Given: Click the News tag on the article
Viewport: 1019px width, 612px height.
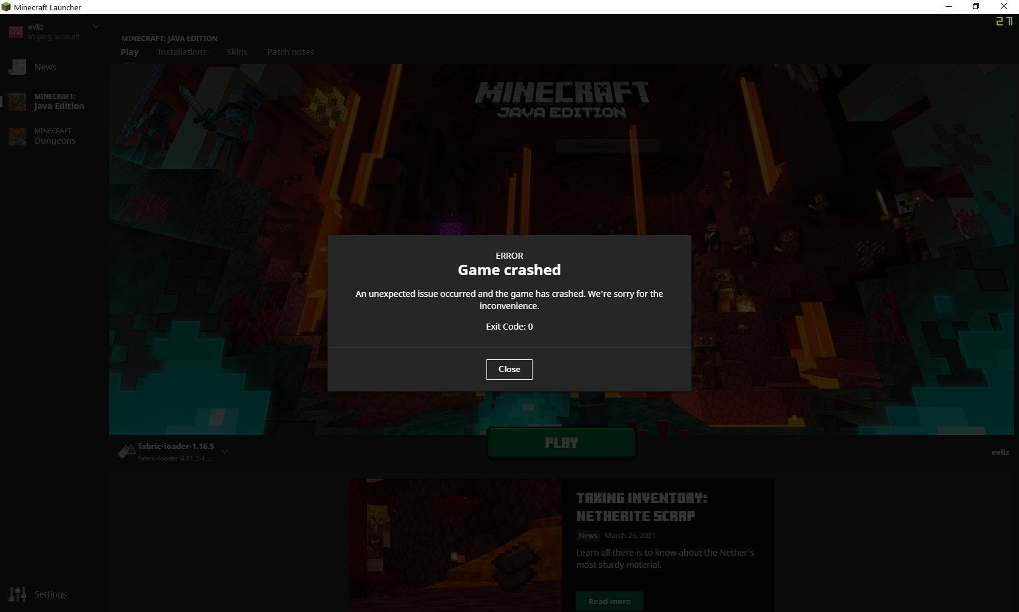Looking at the screenshot, I should (588, 536).
